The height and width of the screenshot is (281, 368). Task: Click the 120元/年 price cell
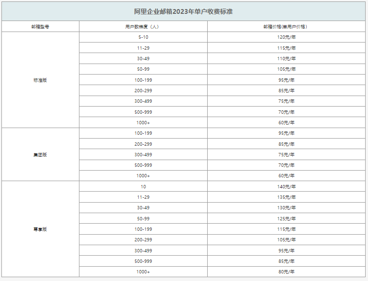pyautogui.click(x=286, y=37)
